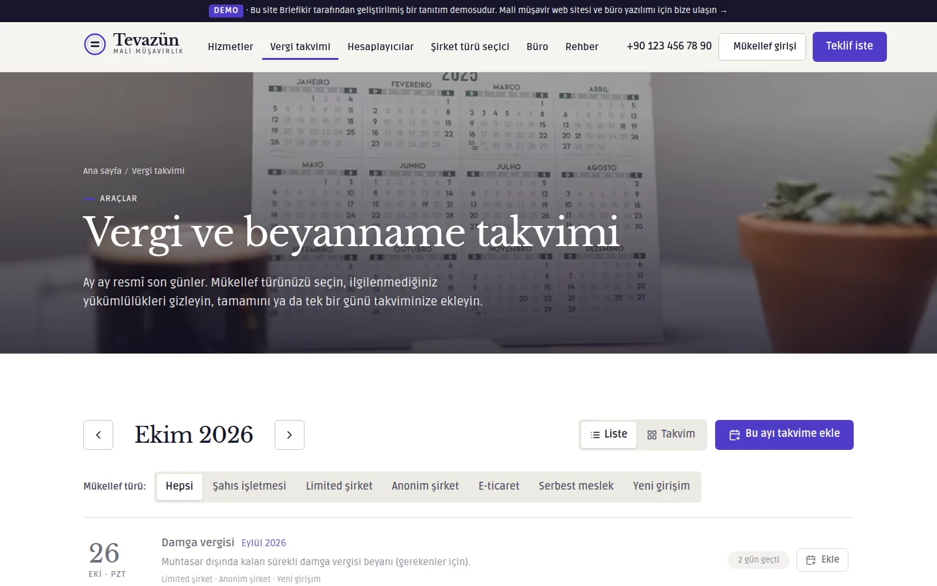Screen dimensions: 937x586
Task: Open the Vergi takvimi nav item
Action: coord(300,47)
